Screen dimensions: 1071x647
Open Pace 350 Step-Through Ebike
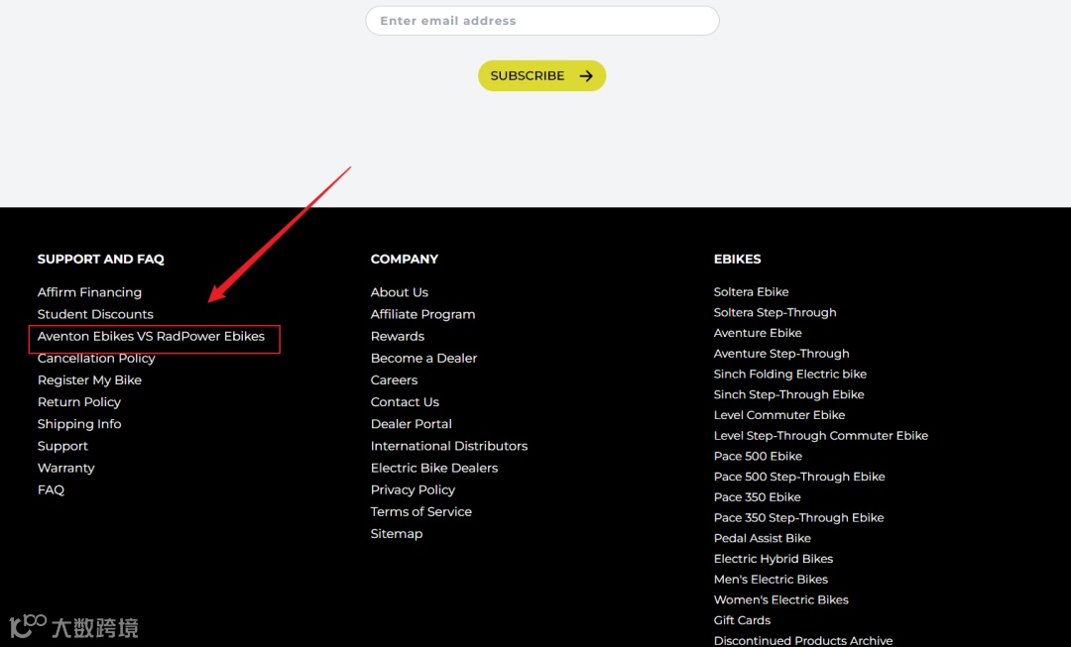coord(798,517)
